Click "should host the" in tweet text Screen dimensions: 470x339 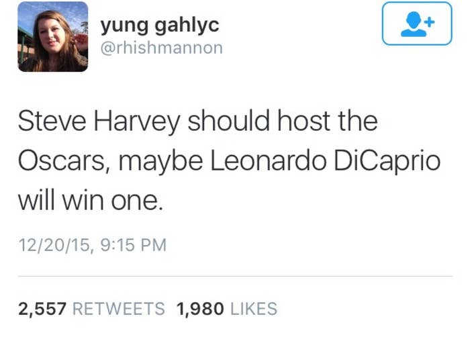[x=283, y=121]
